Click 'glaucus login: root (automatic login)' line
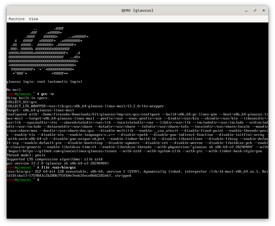 click(x=44, y=82)
